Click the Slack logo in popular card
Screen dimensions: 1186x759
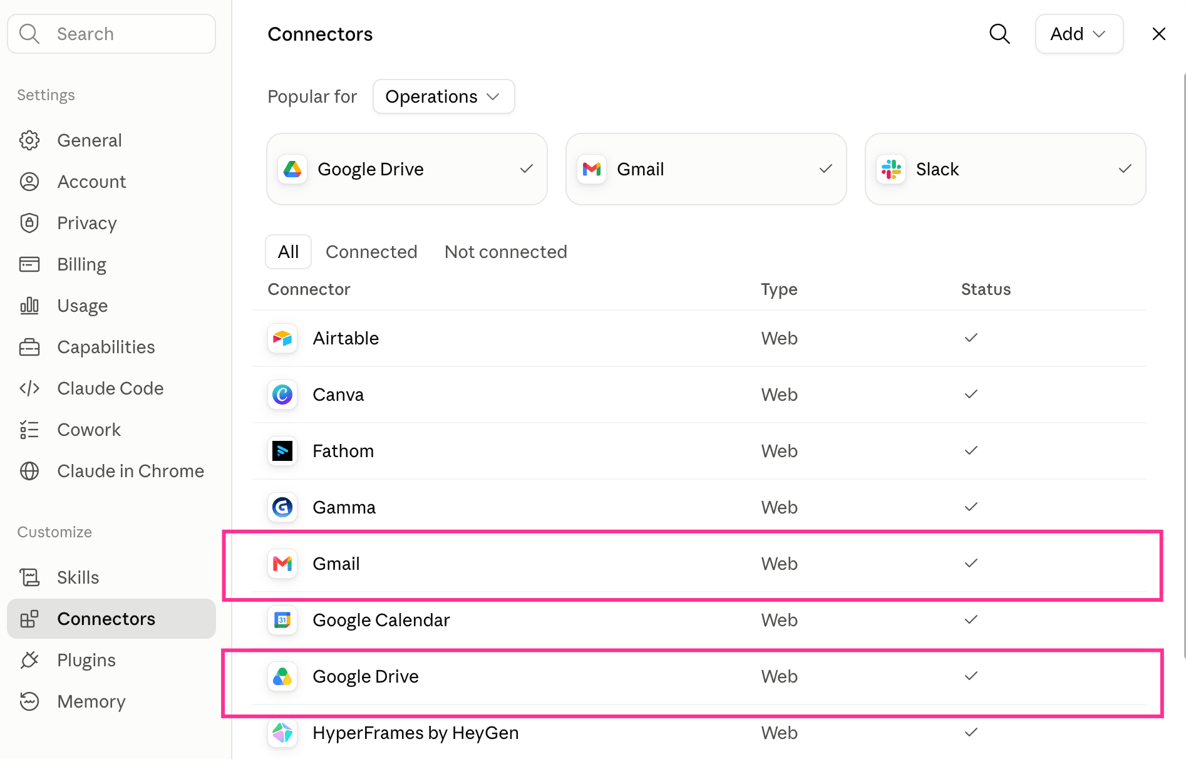click(891, 169)
